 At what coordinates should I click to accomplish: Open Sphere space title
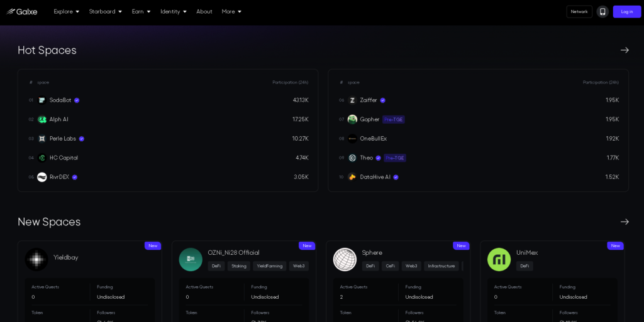coord(372,253)
